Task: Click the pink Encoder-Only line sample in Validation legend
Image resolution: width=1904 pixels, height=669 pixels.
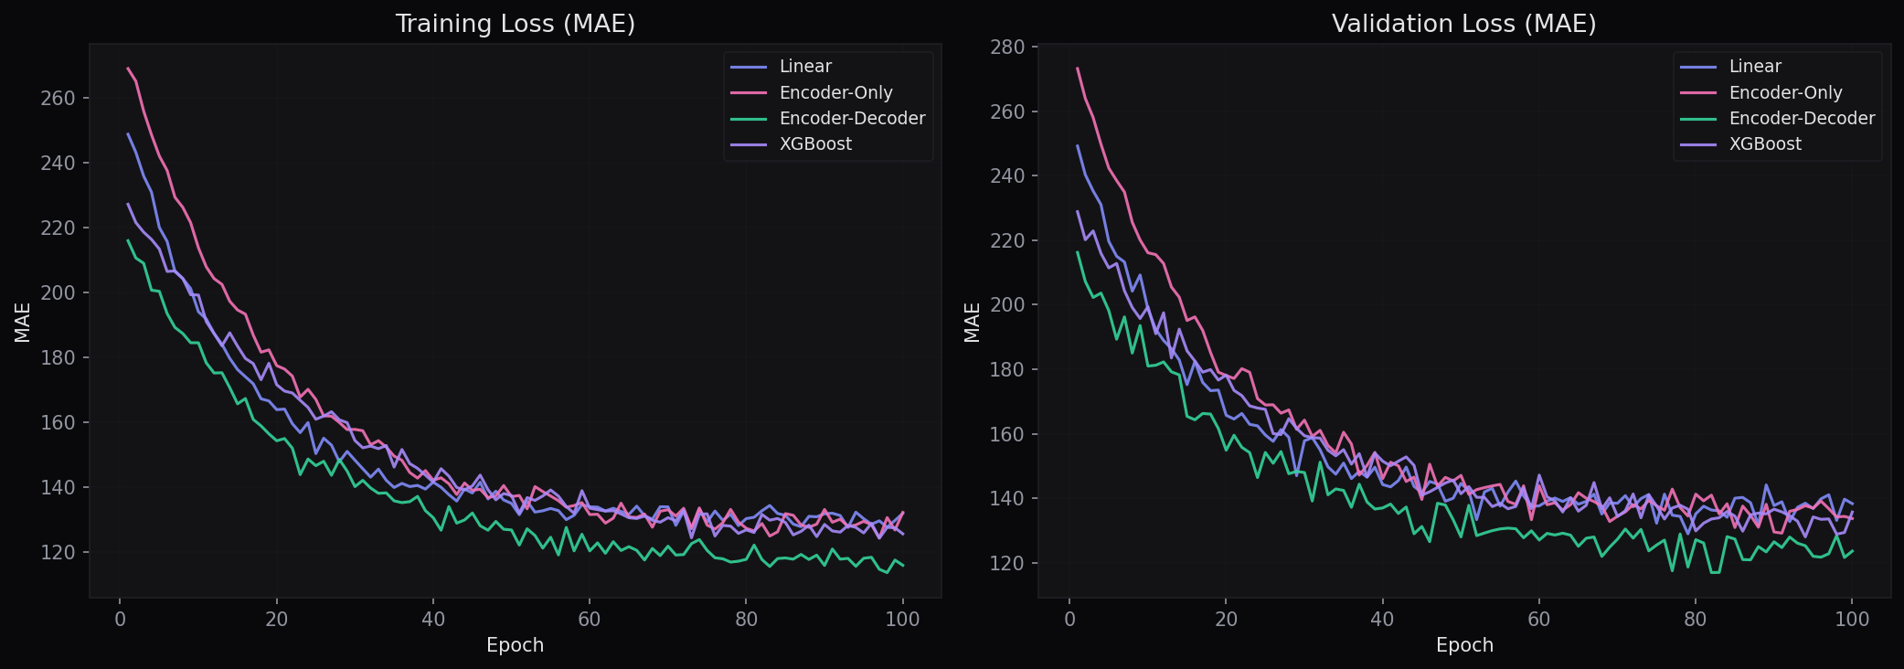Action: (x=1698, y=93)
